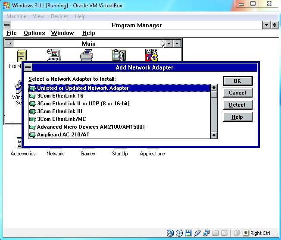Open the Add Network Adapter control-menu box

point(28,67)
